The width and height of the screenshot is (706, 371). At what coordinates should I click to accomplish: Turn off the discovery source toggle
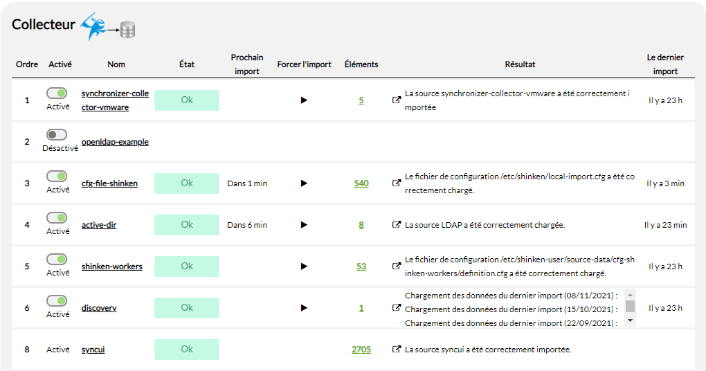pyautogui.click(x=57, y=300)
